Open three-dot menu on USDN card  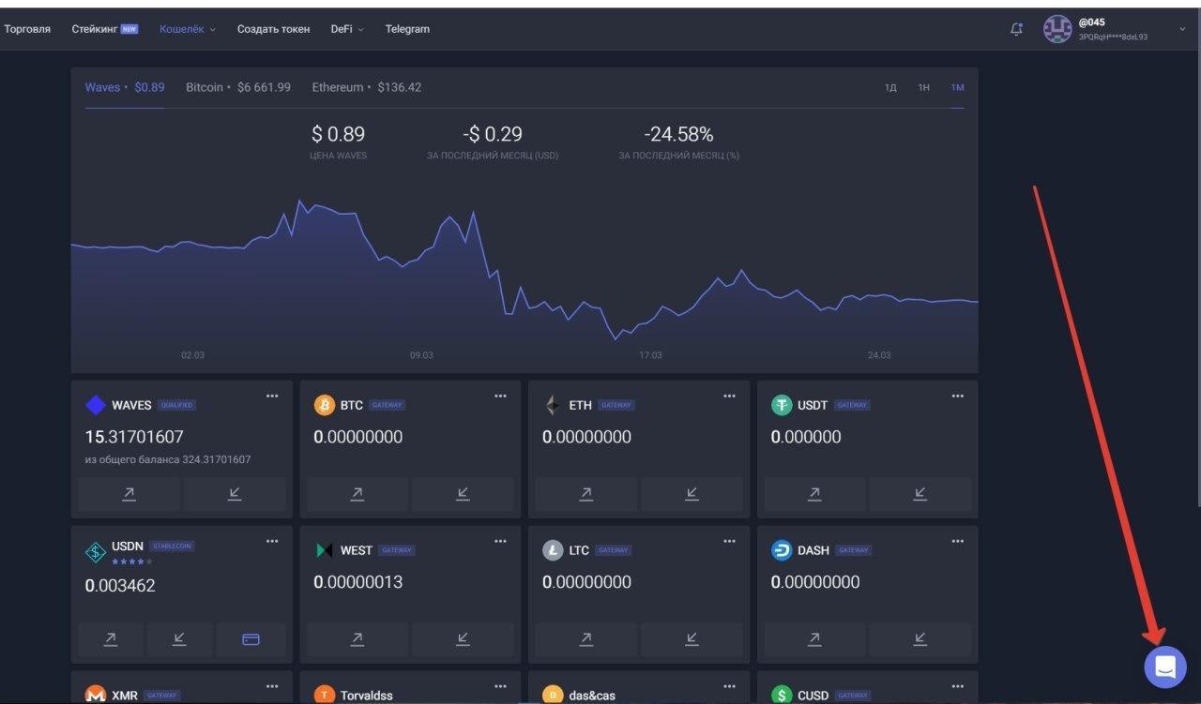coord(272,541)
